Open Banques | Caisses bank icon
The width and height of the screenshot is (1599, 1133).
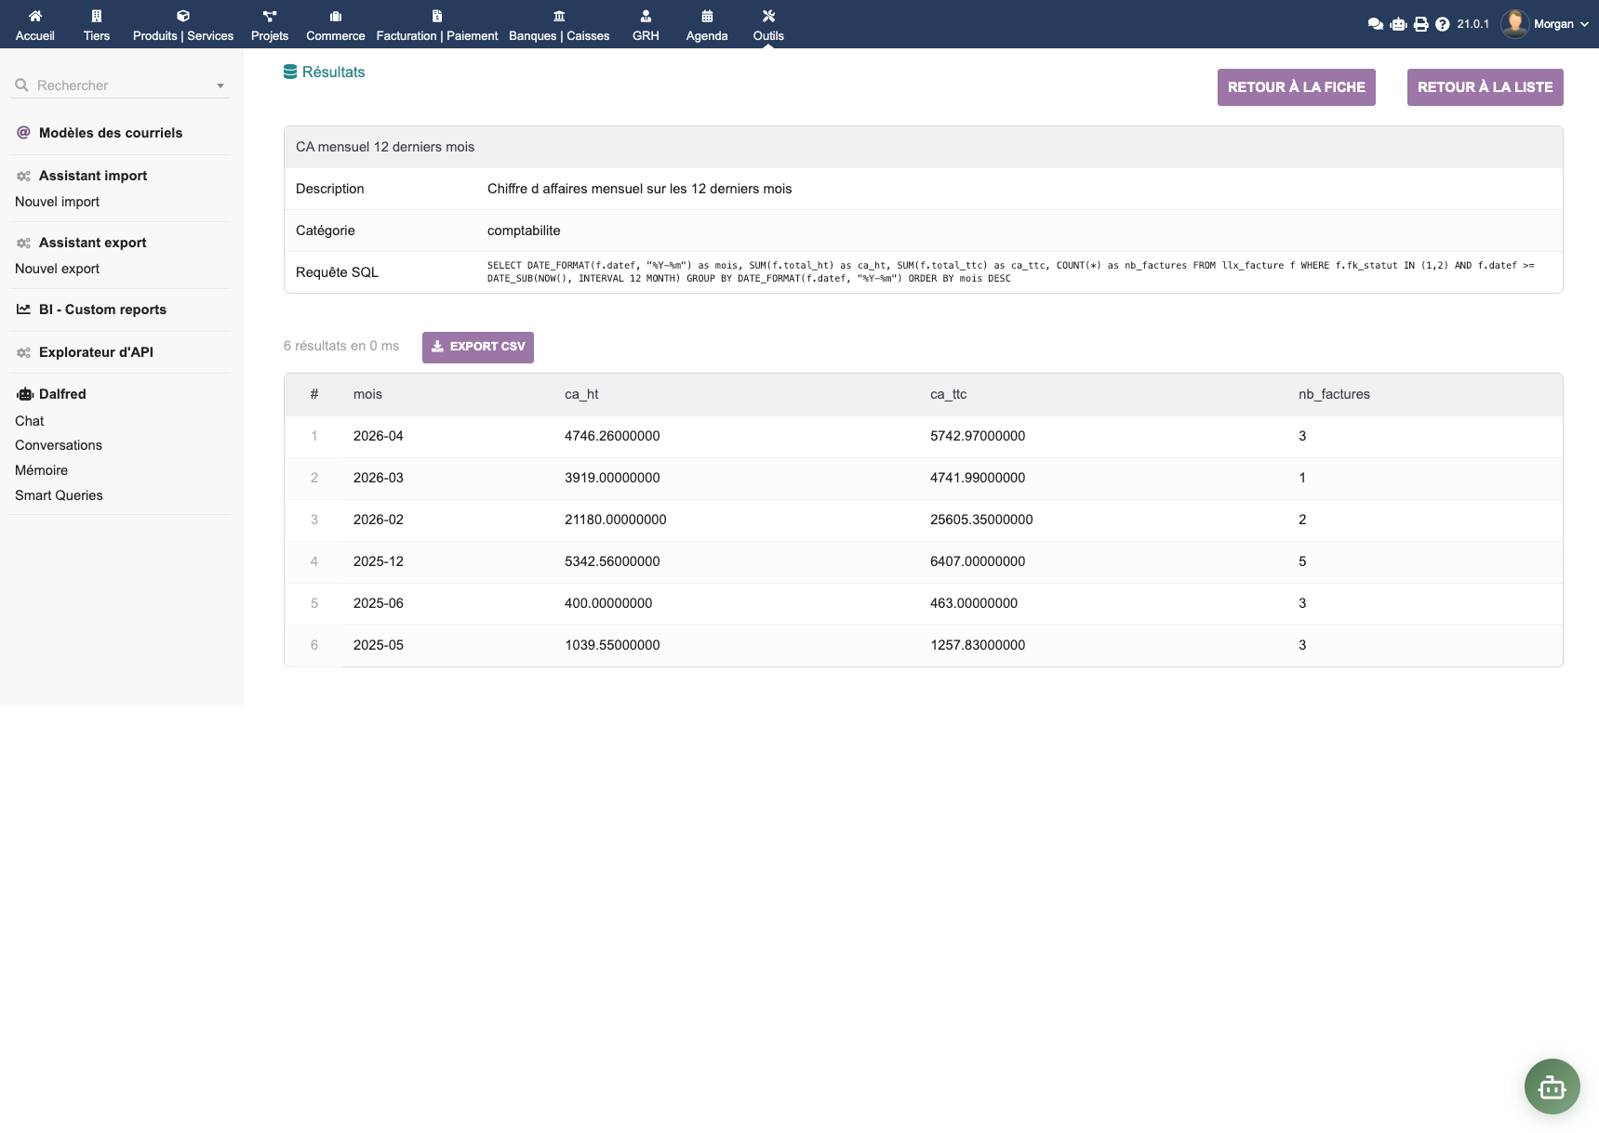pyautogui.click(x=559, y=16)
